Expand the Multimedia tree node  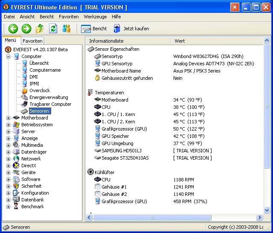pyautogui.click(x=8, y=145)
